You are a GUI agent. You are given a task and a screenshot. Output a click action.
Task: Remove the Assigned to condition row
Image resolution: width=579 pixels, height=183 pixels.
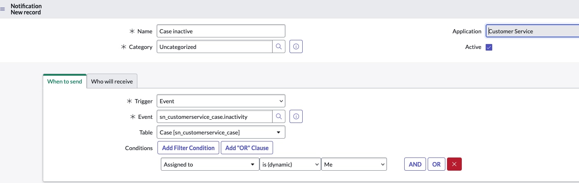point(454,164)
